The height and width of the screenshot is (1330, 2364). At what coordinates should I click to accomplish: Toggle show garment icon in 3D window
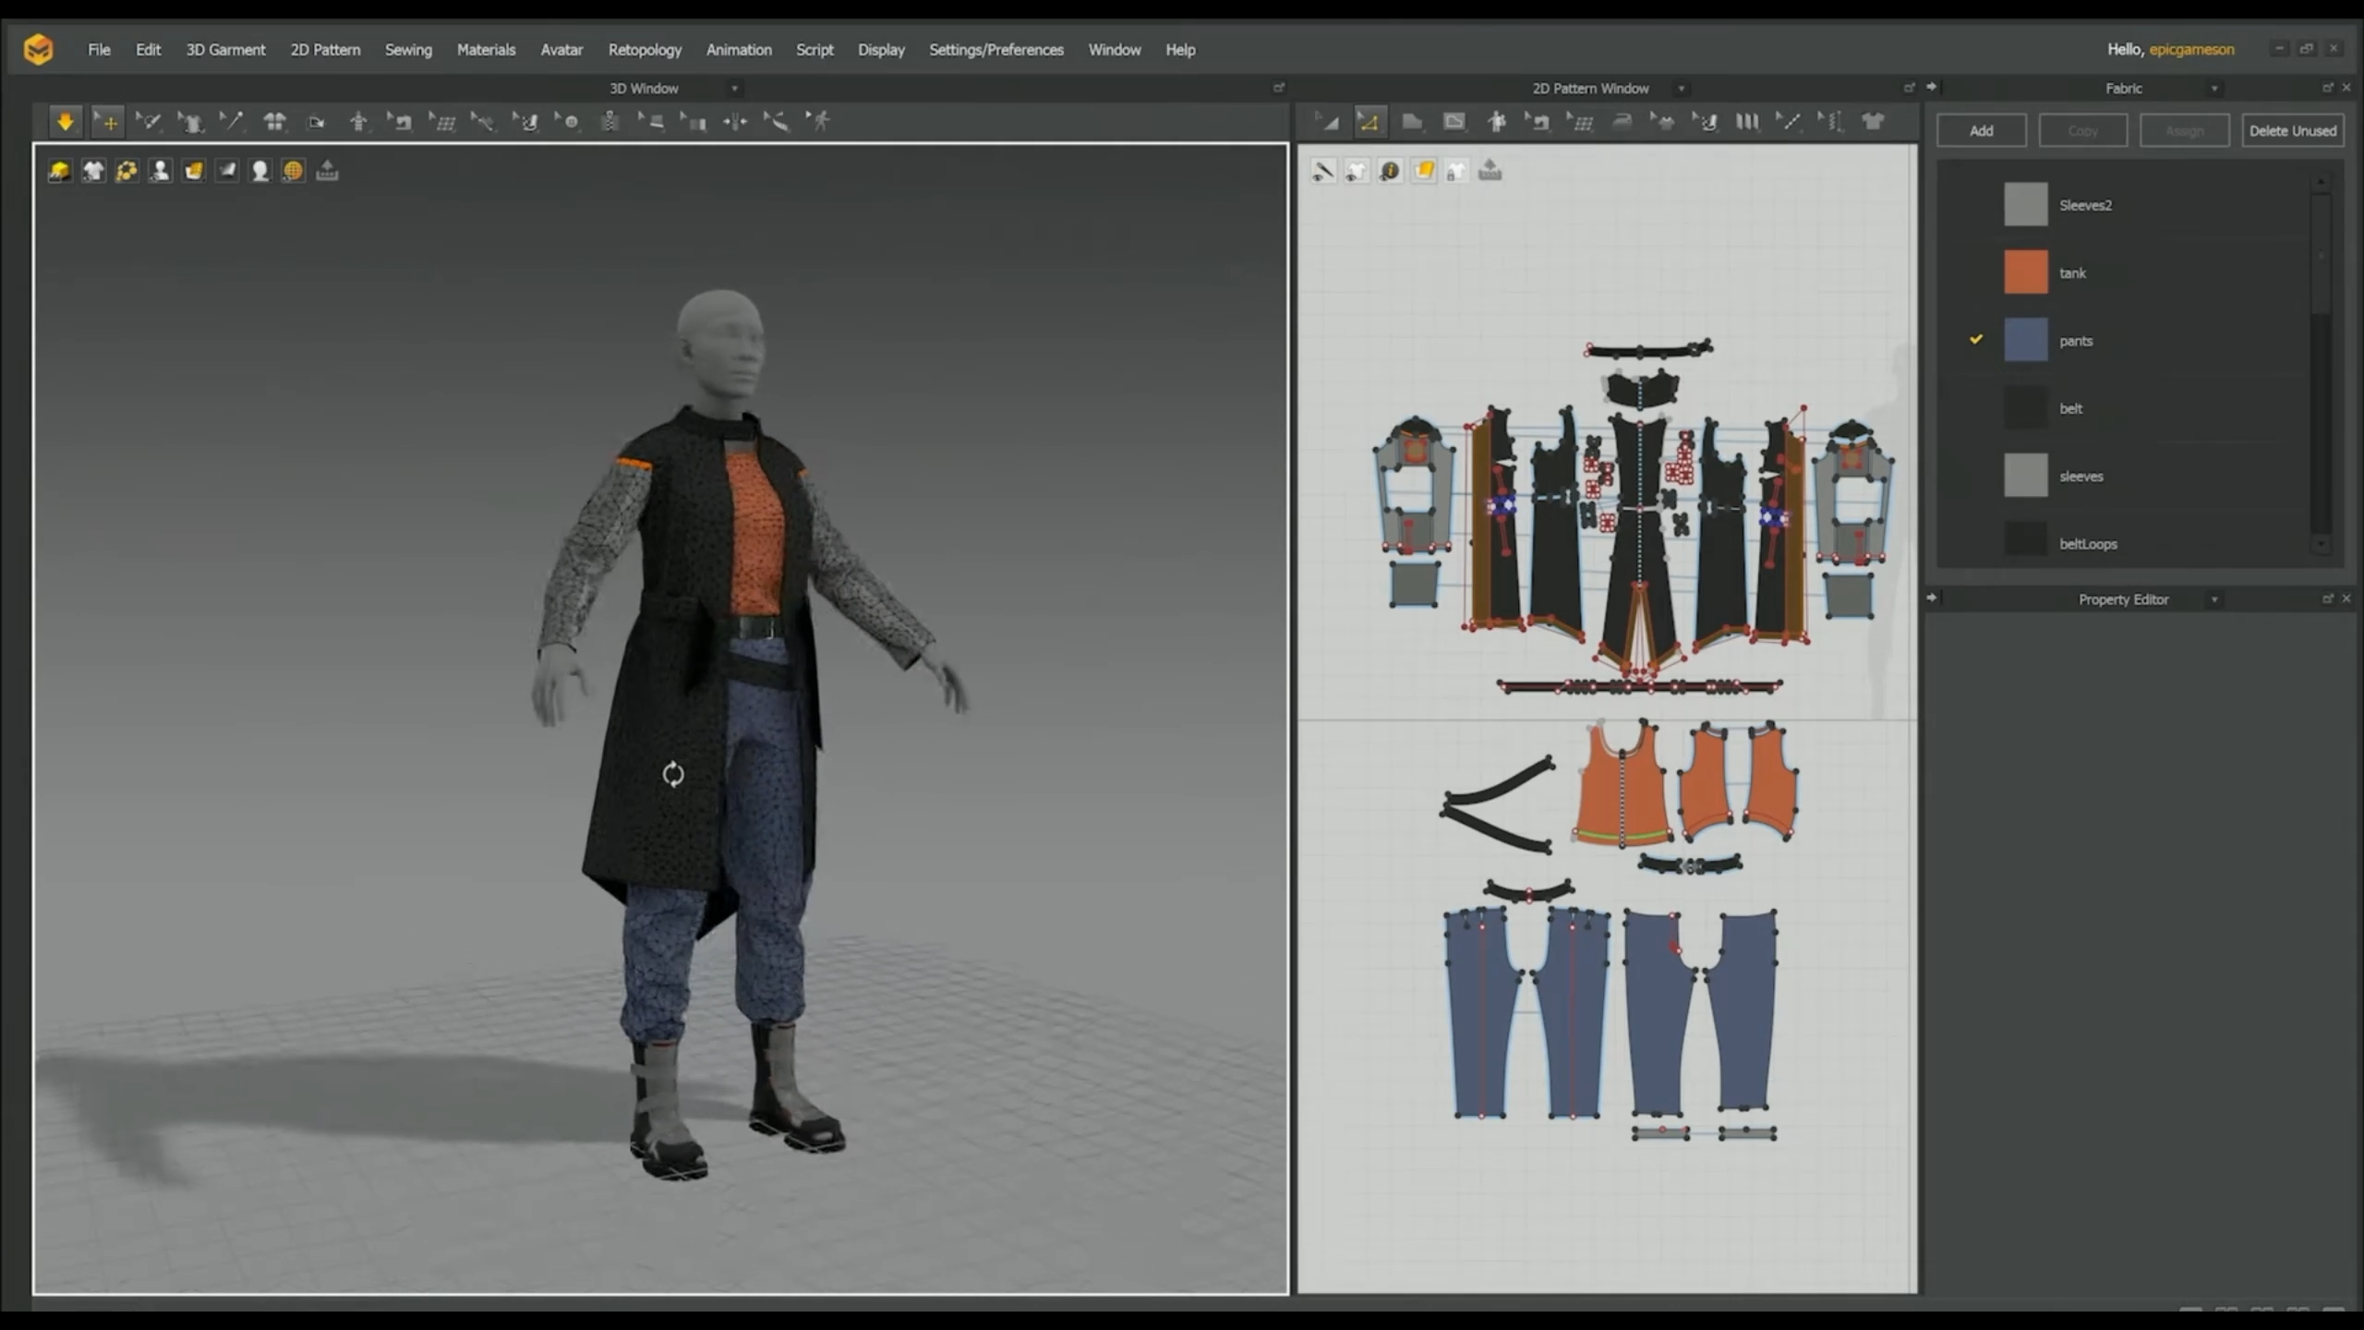click(x=93, y=171)
